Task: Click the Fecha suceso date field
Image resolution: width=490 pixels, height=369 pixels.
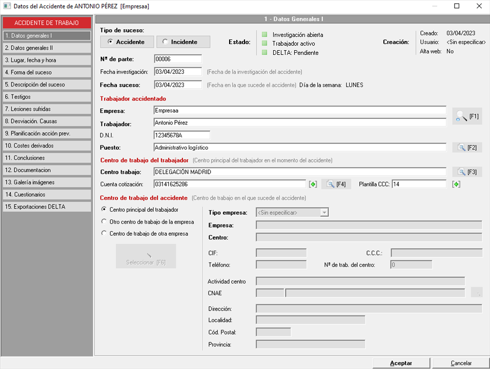Action: point(177,85)
